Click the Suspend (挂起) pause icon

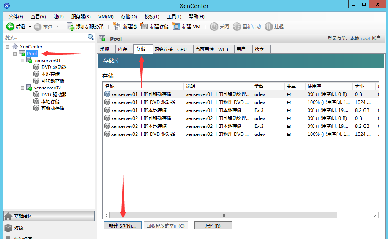[x=268, y=27]
